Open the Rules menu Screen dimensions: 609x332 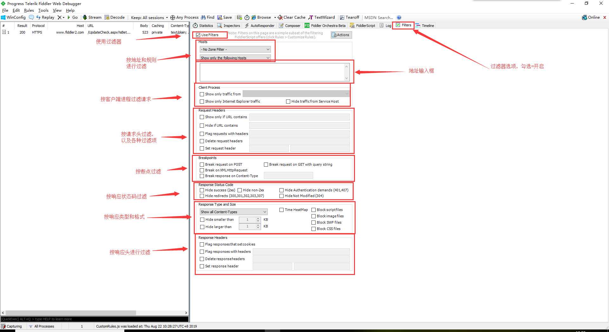pyautogui.click(x=29, y=10)
